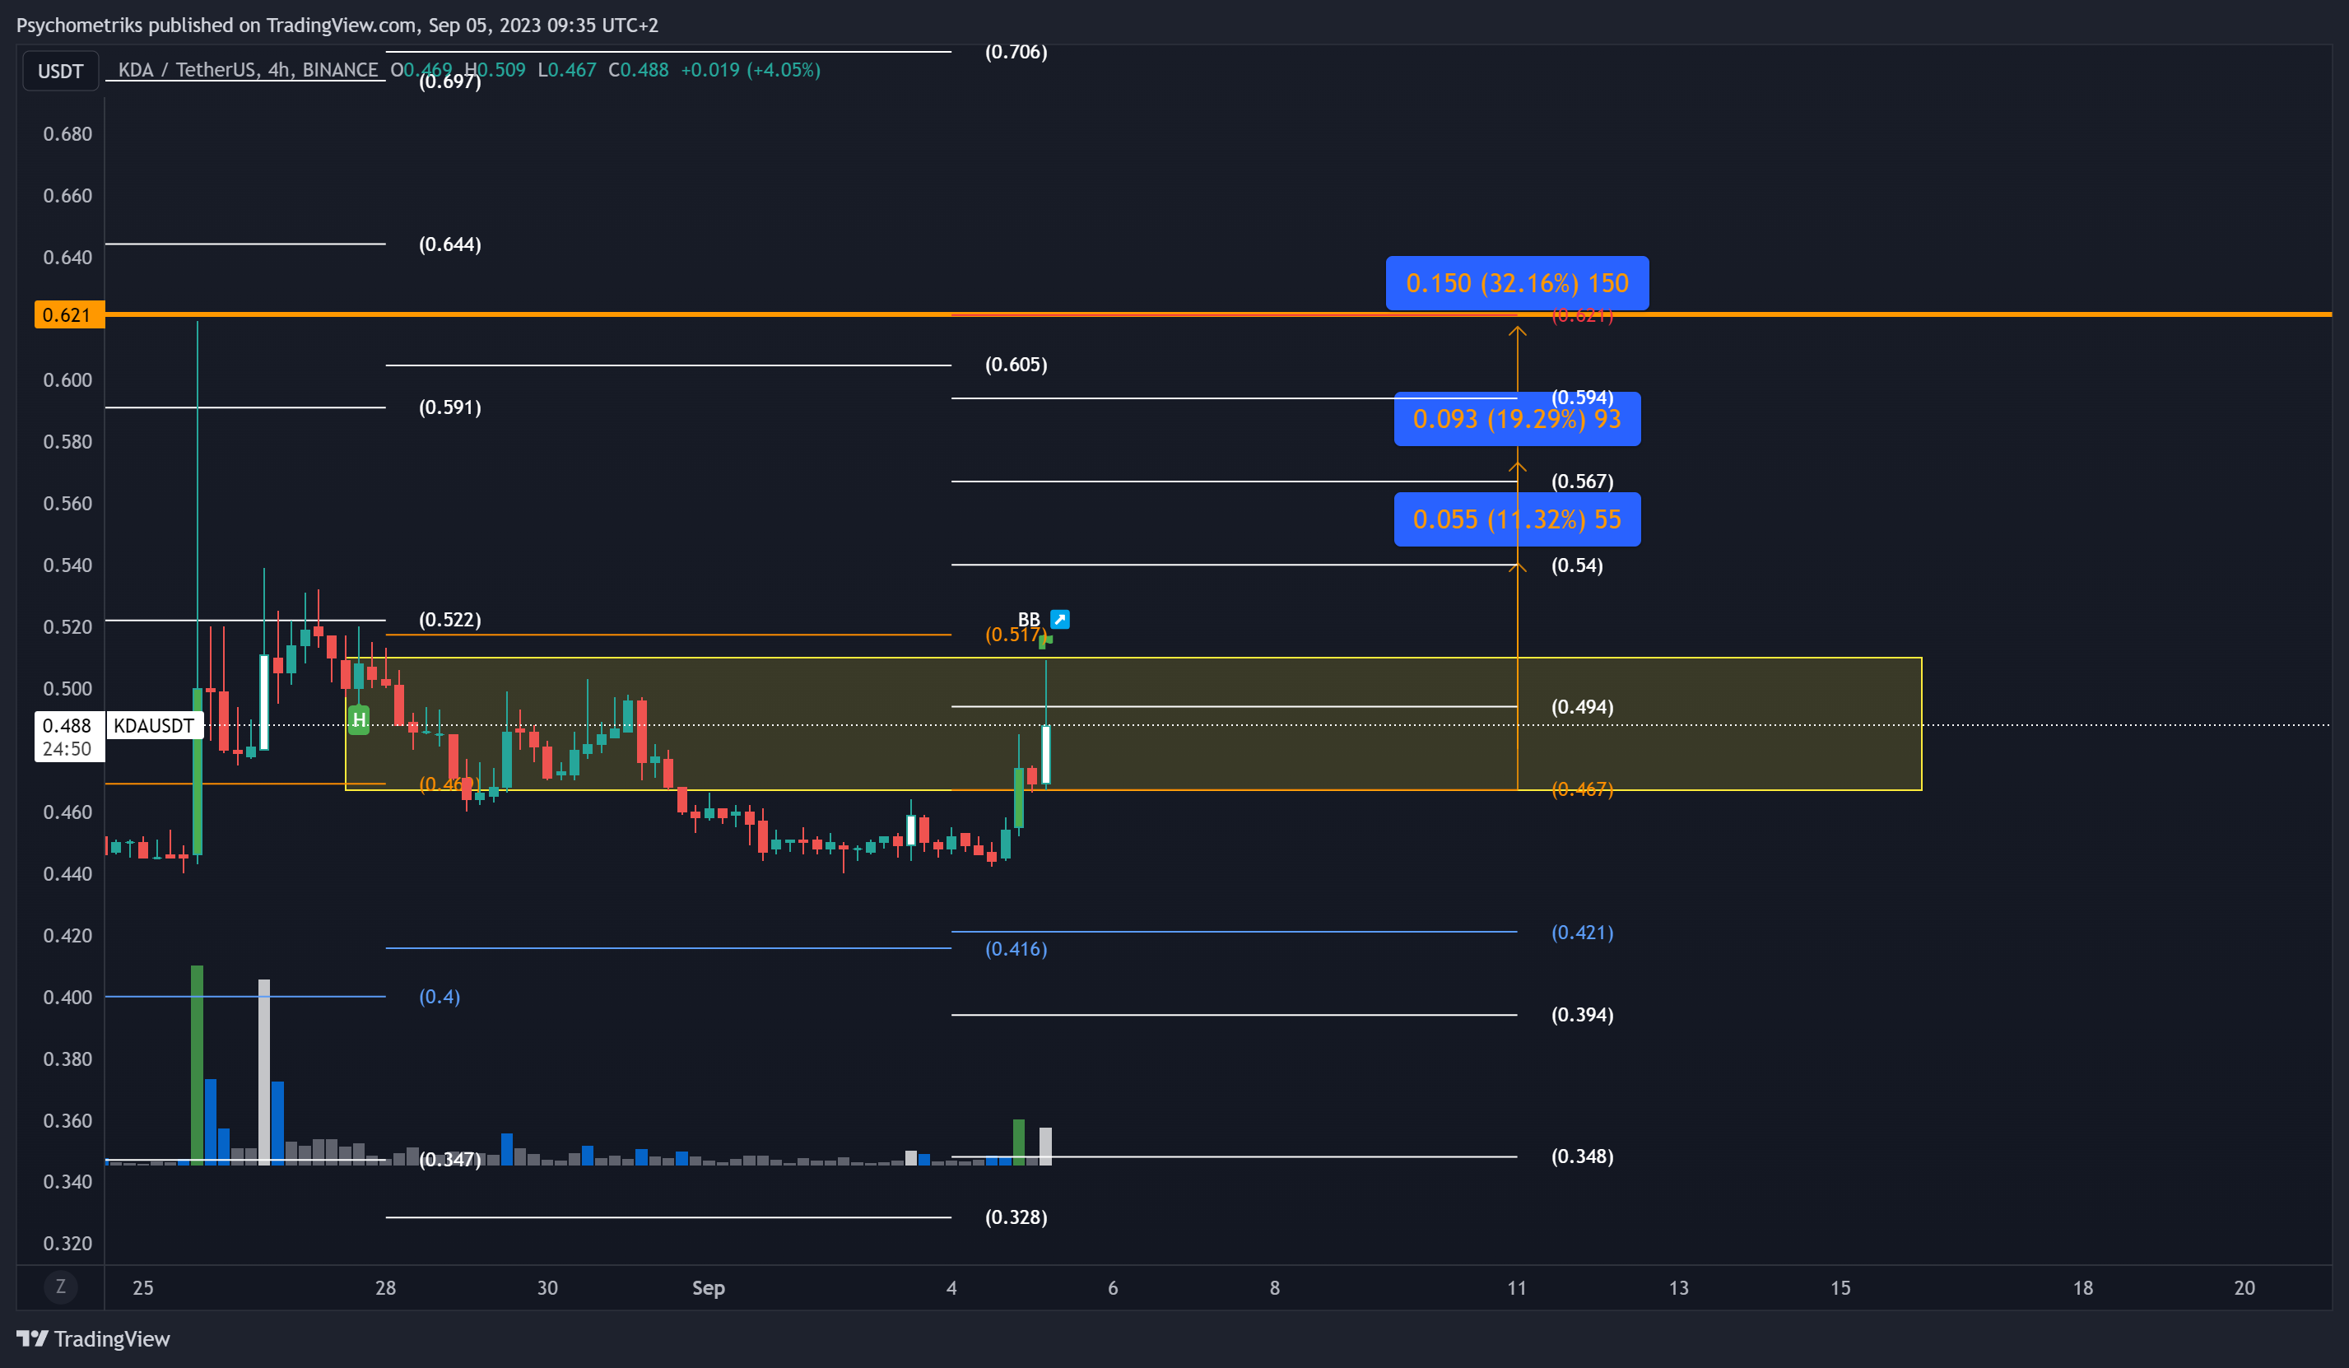
Task: Select the BB label on chart
Action: point(1029,619)
